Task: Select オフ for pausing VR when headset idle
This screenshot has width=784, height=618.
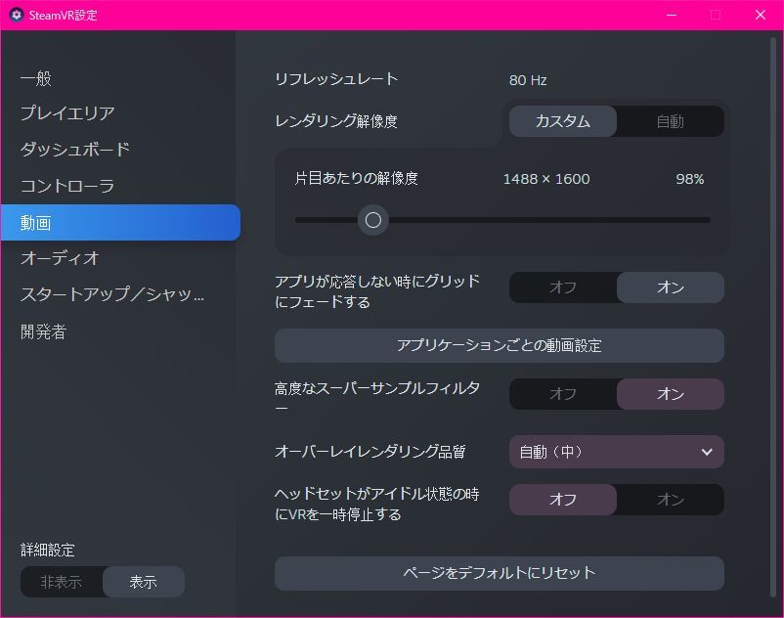Action: coord(562,500)
